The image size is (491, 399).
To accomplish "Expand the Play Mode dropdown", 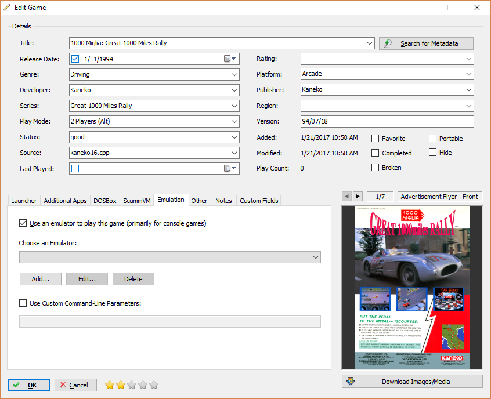I will (x=234, y=121).
